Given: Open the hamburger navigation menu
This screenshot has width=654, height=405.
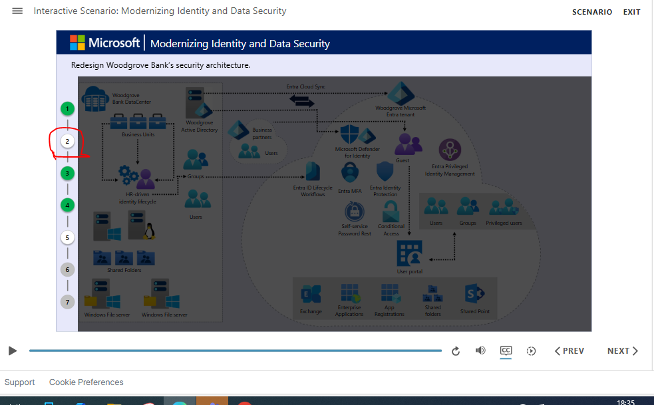Looking at the screenshot, I should coord(17,11).
